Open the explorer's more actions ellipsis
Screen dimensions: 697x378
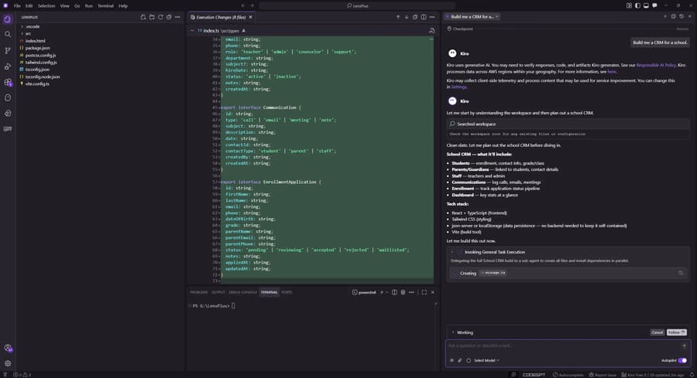pos(177,17)
